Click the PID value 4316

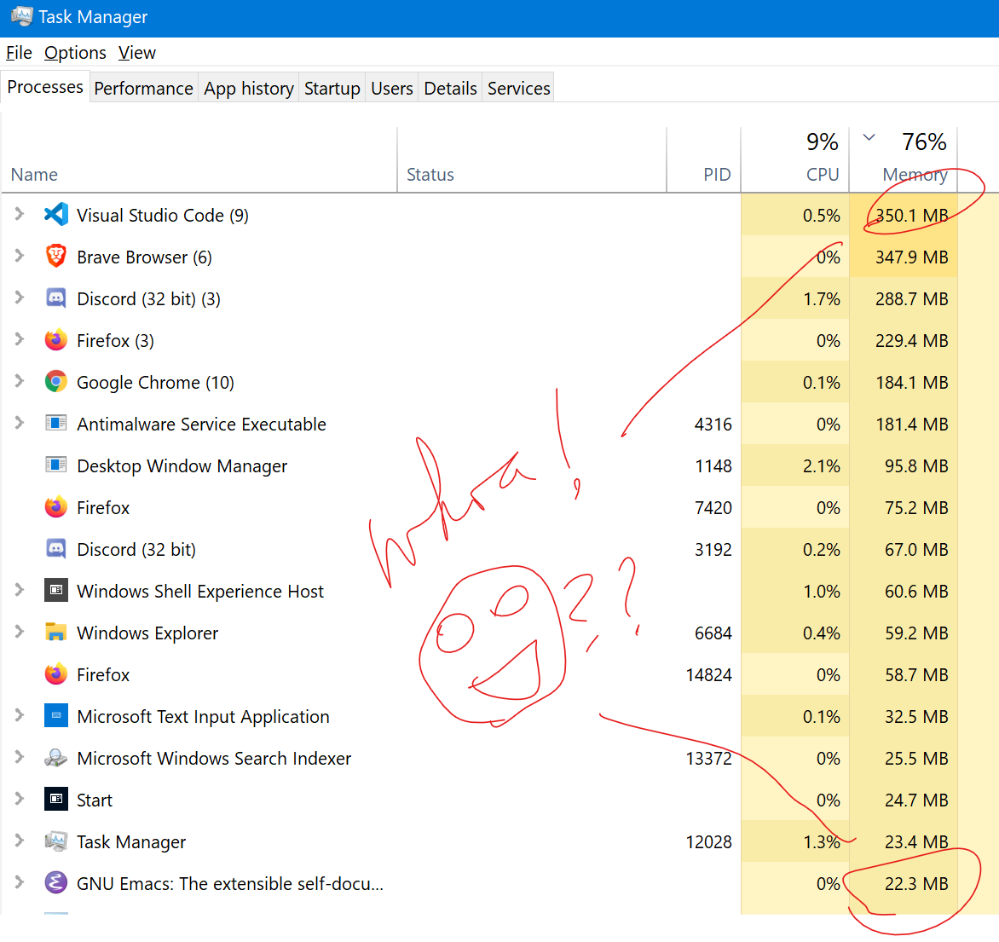[x=713, y=425]
